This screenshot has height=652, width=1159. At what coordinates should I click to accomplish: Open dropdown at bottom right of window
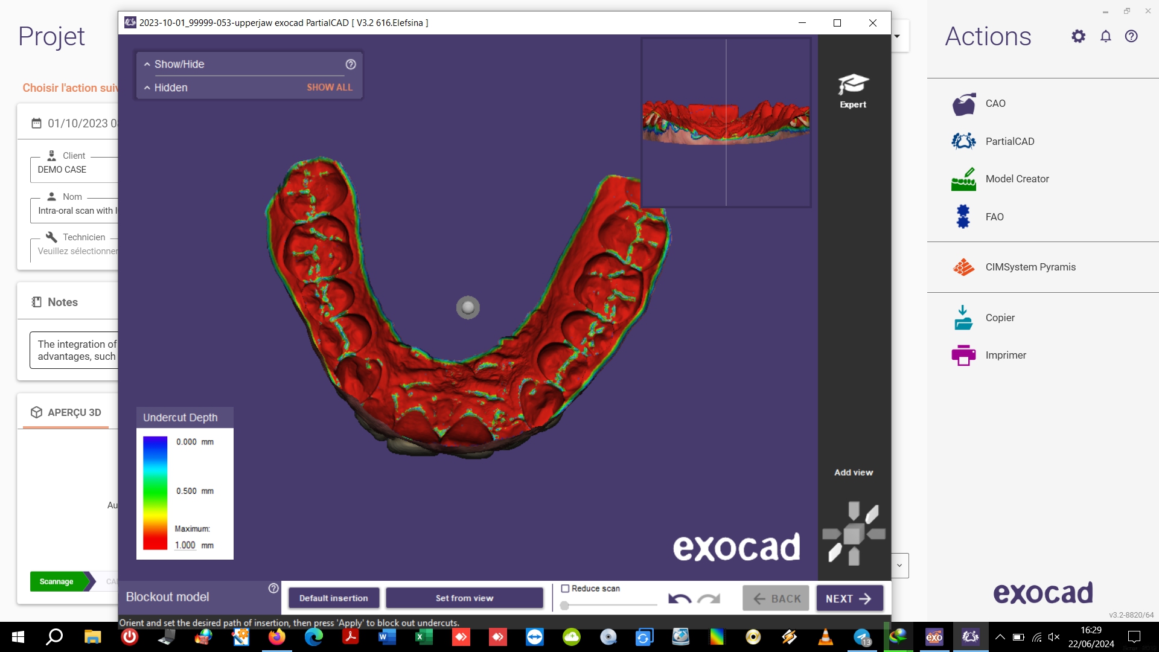(x=899, y=566)
